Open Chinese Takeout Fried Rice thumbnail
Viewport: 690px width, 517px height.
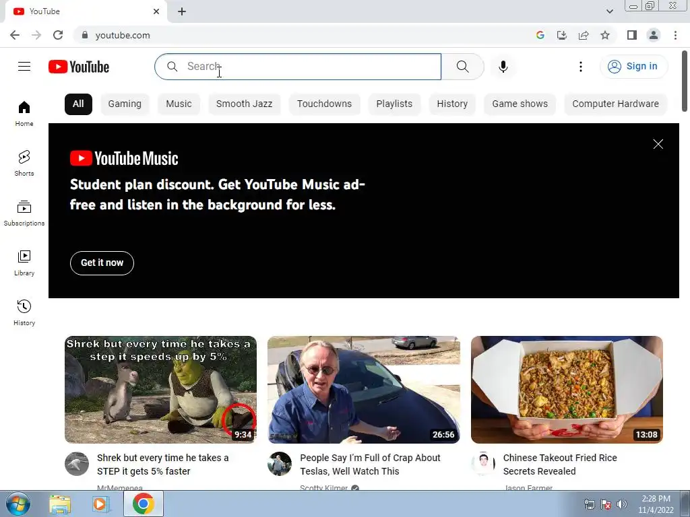tap(567, 390)
